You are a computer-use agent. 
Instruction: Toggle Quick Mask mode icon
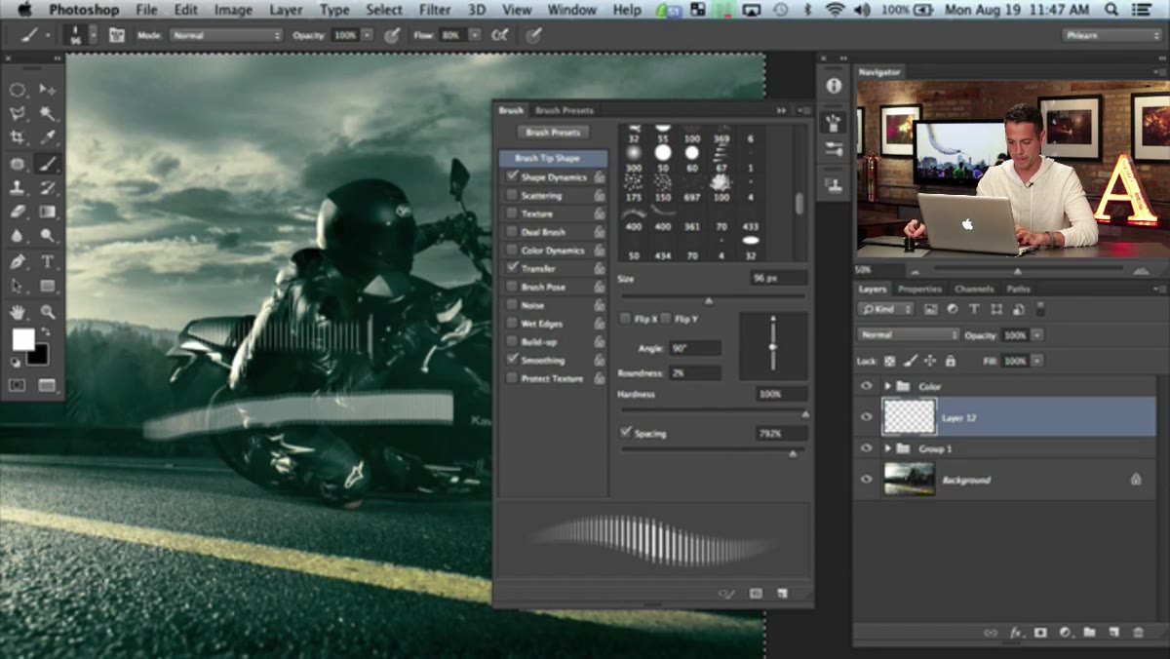coord(18,385)
